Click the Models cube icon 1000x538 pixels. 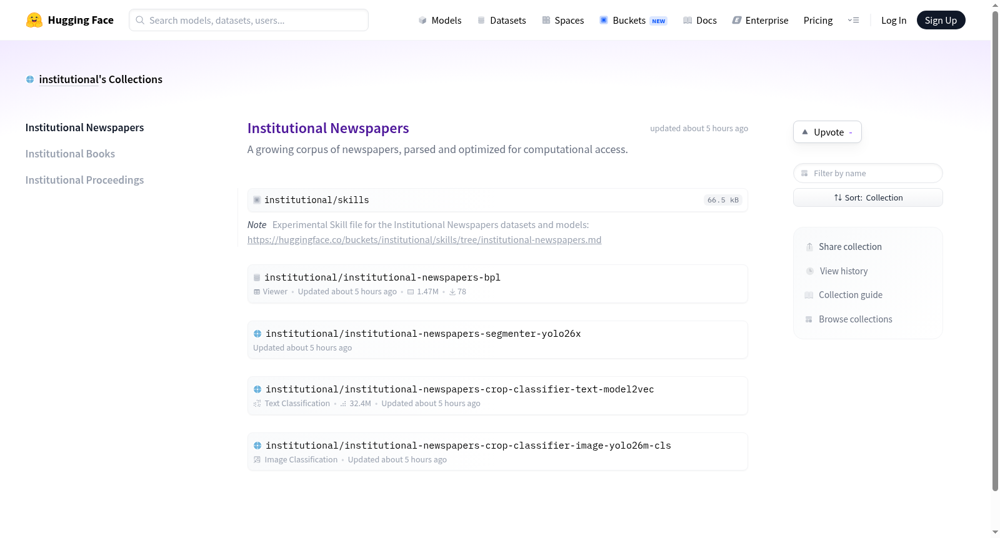[x=422, y=20]
